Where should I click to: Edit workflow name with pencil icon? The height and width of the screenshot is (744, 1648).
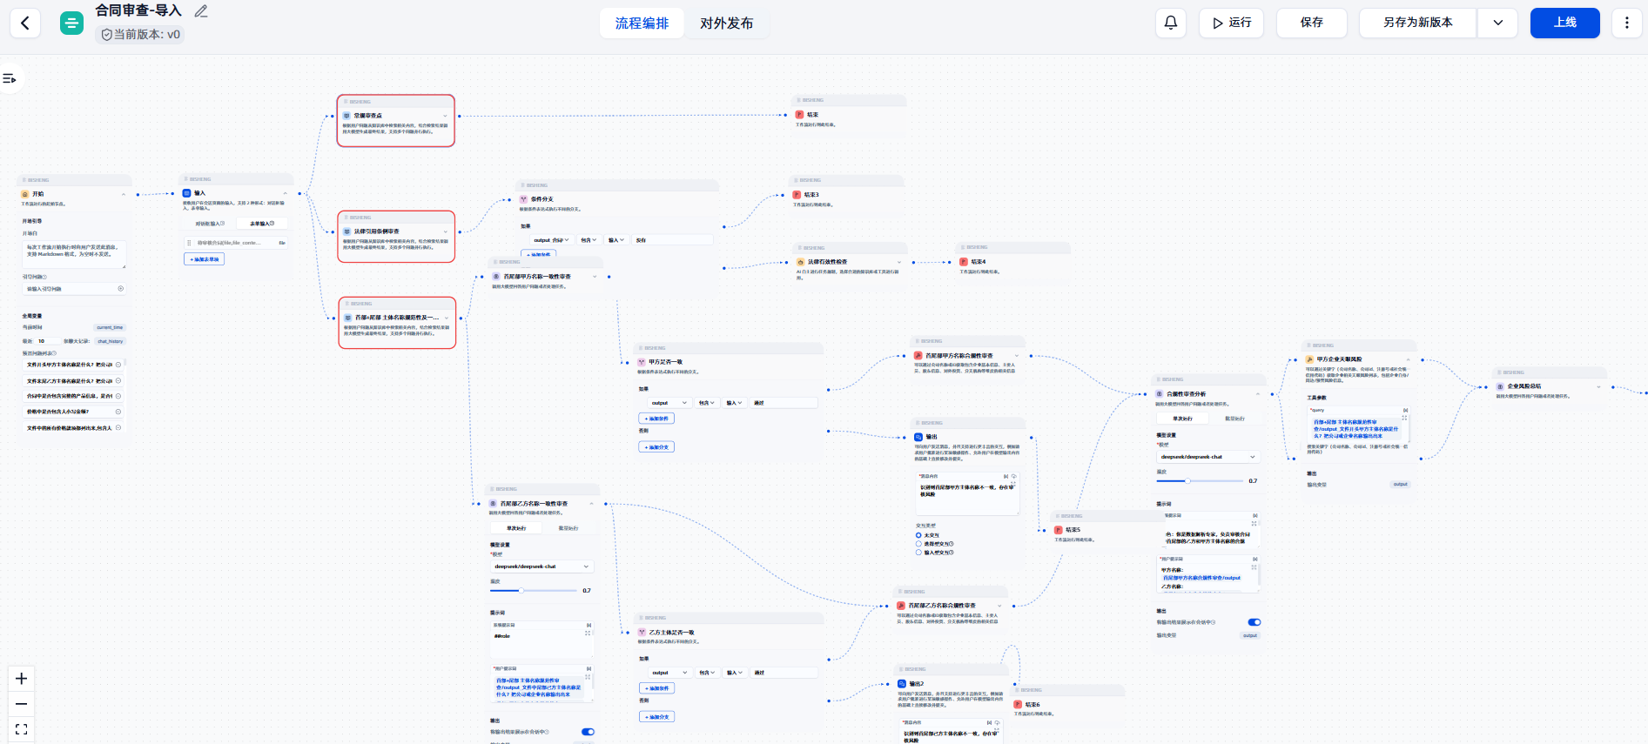[201, 11]
